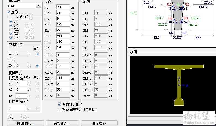
Task: Click the BL3 label in the diagram
Action: click(x=157, y=37)
